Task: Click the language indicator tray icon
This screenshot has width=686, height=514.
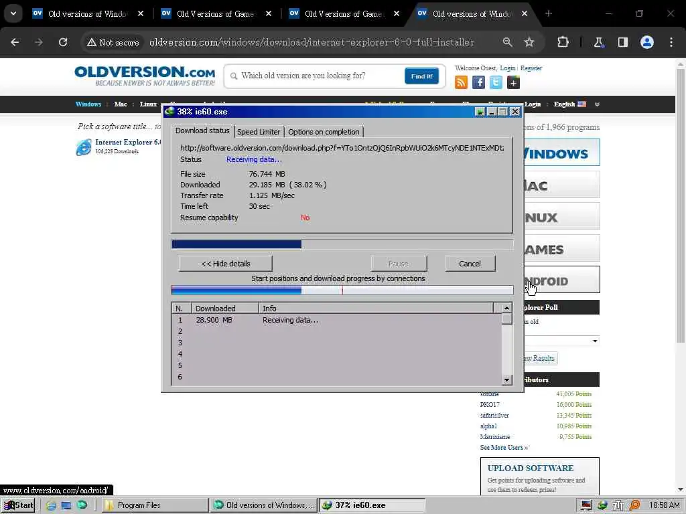Action: point(618,505)
